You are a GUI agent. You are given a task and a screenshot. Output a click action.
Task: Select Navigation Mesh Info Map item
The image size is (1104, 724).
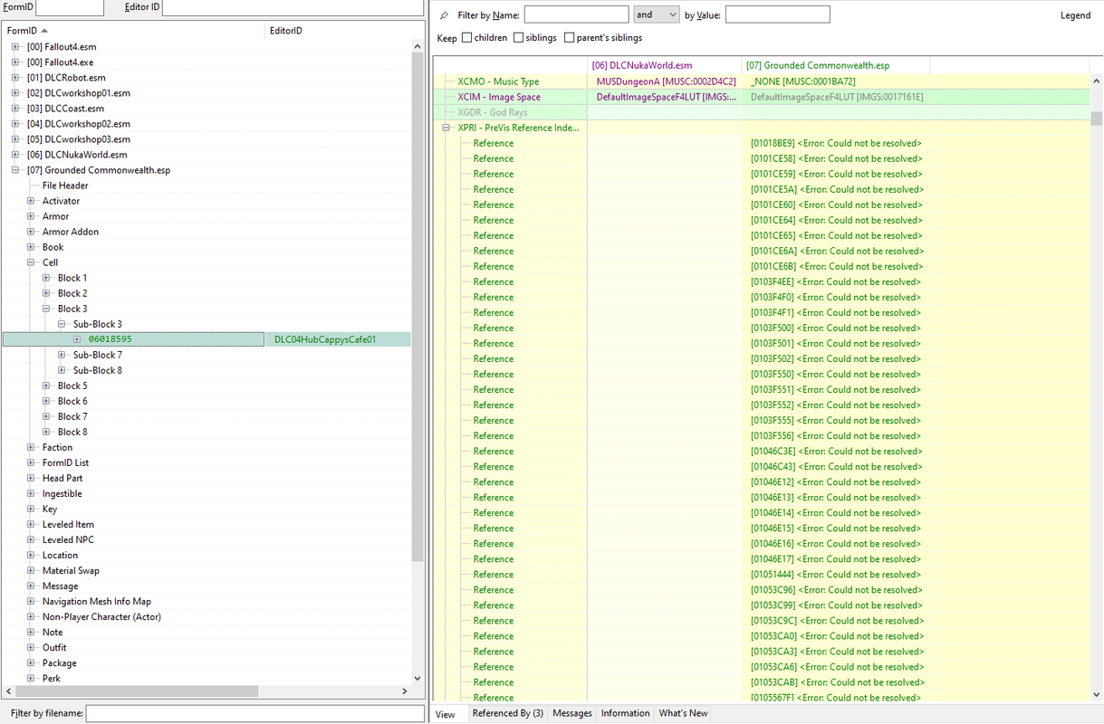click(x=97, y=601)
